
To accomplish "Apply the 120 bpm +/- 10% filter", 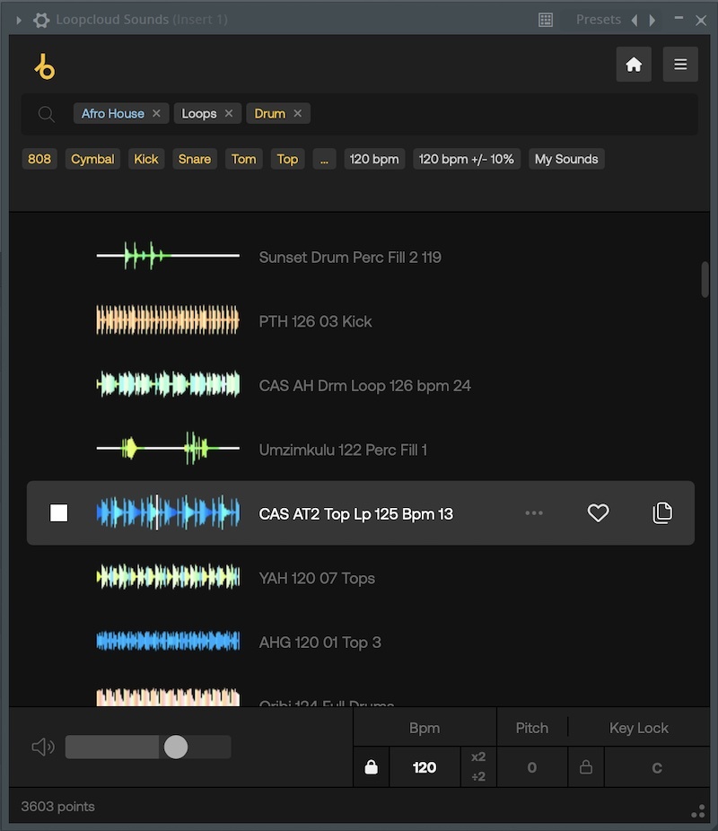I will point(466,160).
